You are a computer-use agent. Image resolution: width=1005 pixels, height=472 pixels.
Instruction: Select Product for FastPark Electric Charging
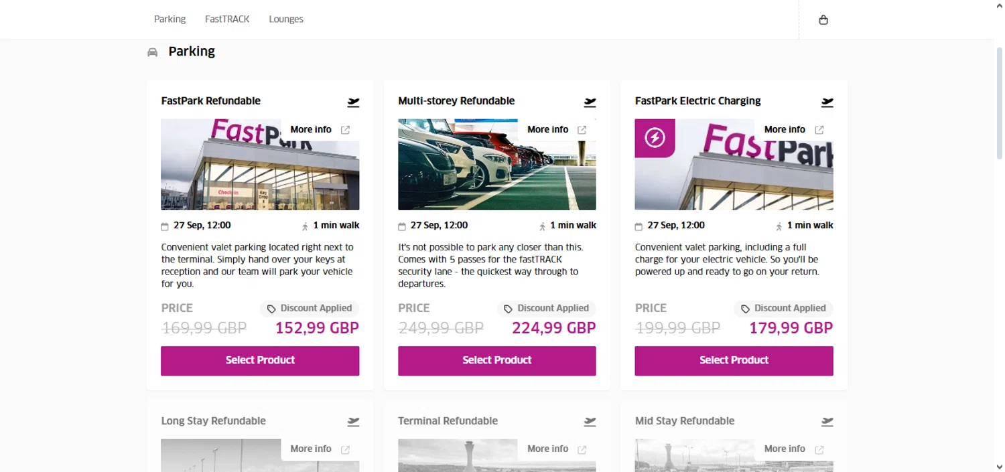(x=734, y=360)
